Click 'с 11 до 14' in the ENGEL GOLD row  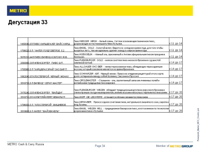tap(176, 50)
